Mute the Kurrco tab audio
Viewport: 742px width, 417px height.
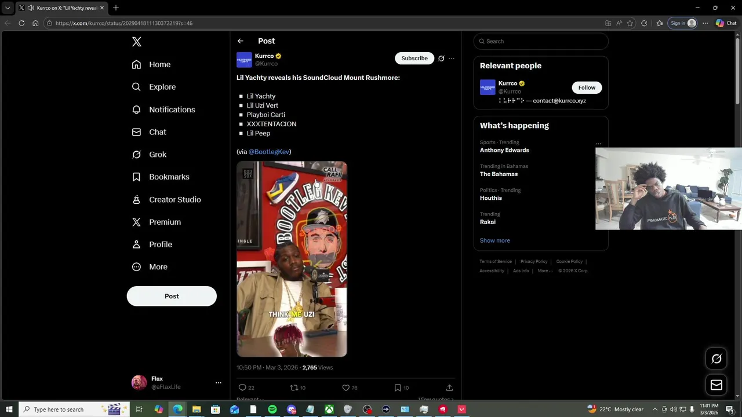(x=30, y=8)
